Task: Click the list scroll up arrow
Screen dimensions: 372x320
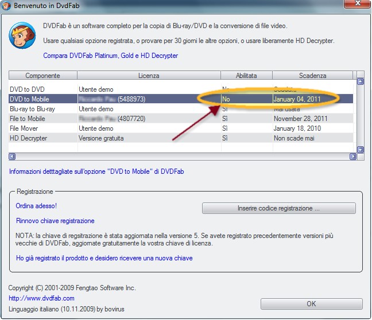Action: pos(361,82)
